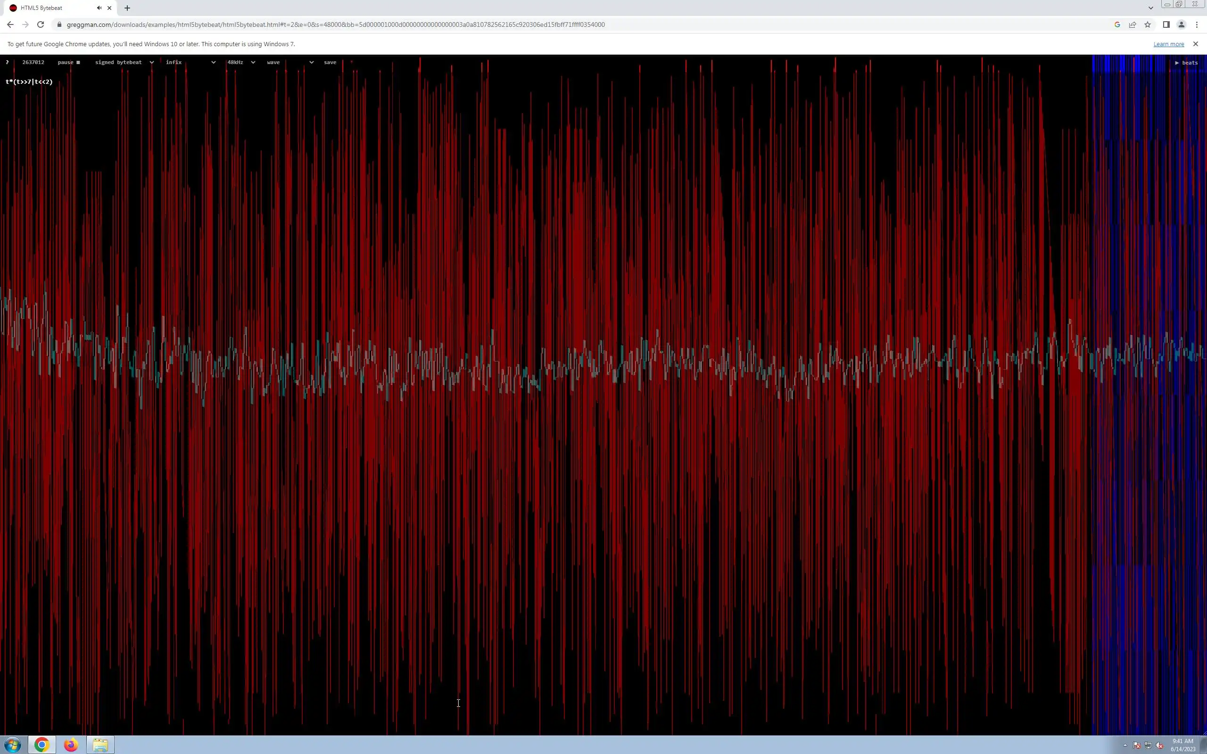Bookmark this page with the star icon

click(1147, 25)
